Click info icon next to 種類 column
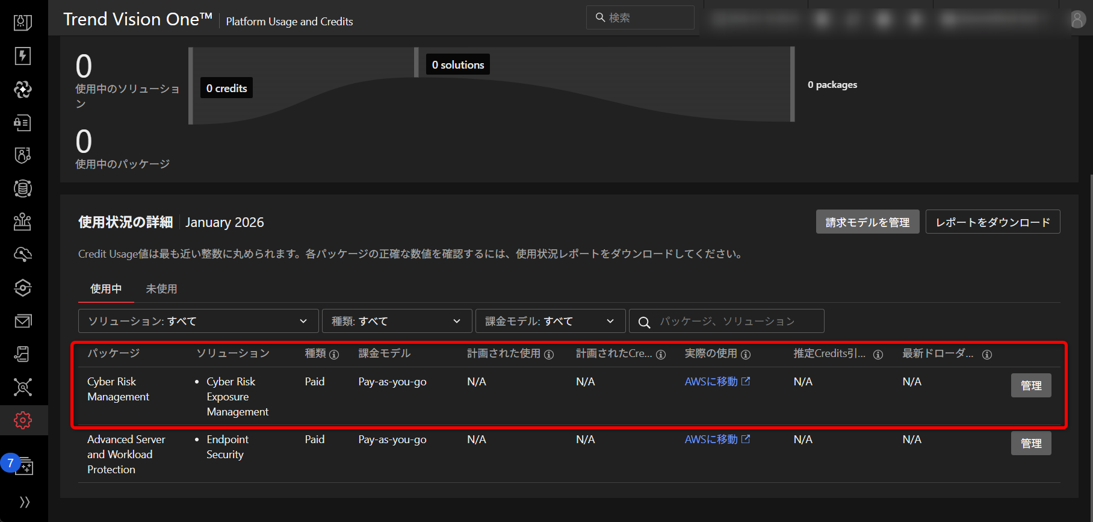The height and width of the screenshot is (522, 1093). [334, 355]
